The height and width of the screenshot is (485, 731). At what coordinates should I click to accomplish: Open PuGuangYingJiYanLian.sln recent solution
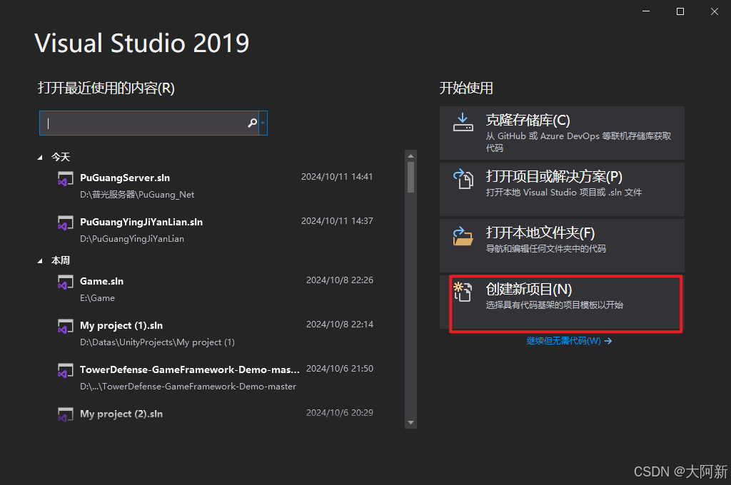[216, 230]
